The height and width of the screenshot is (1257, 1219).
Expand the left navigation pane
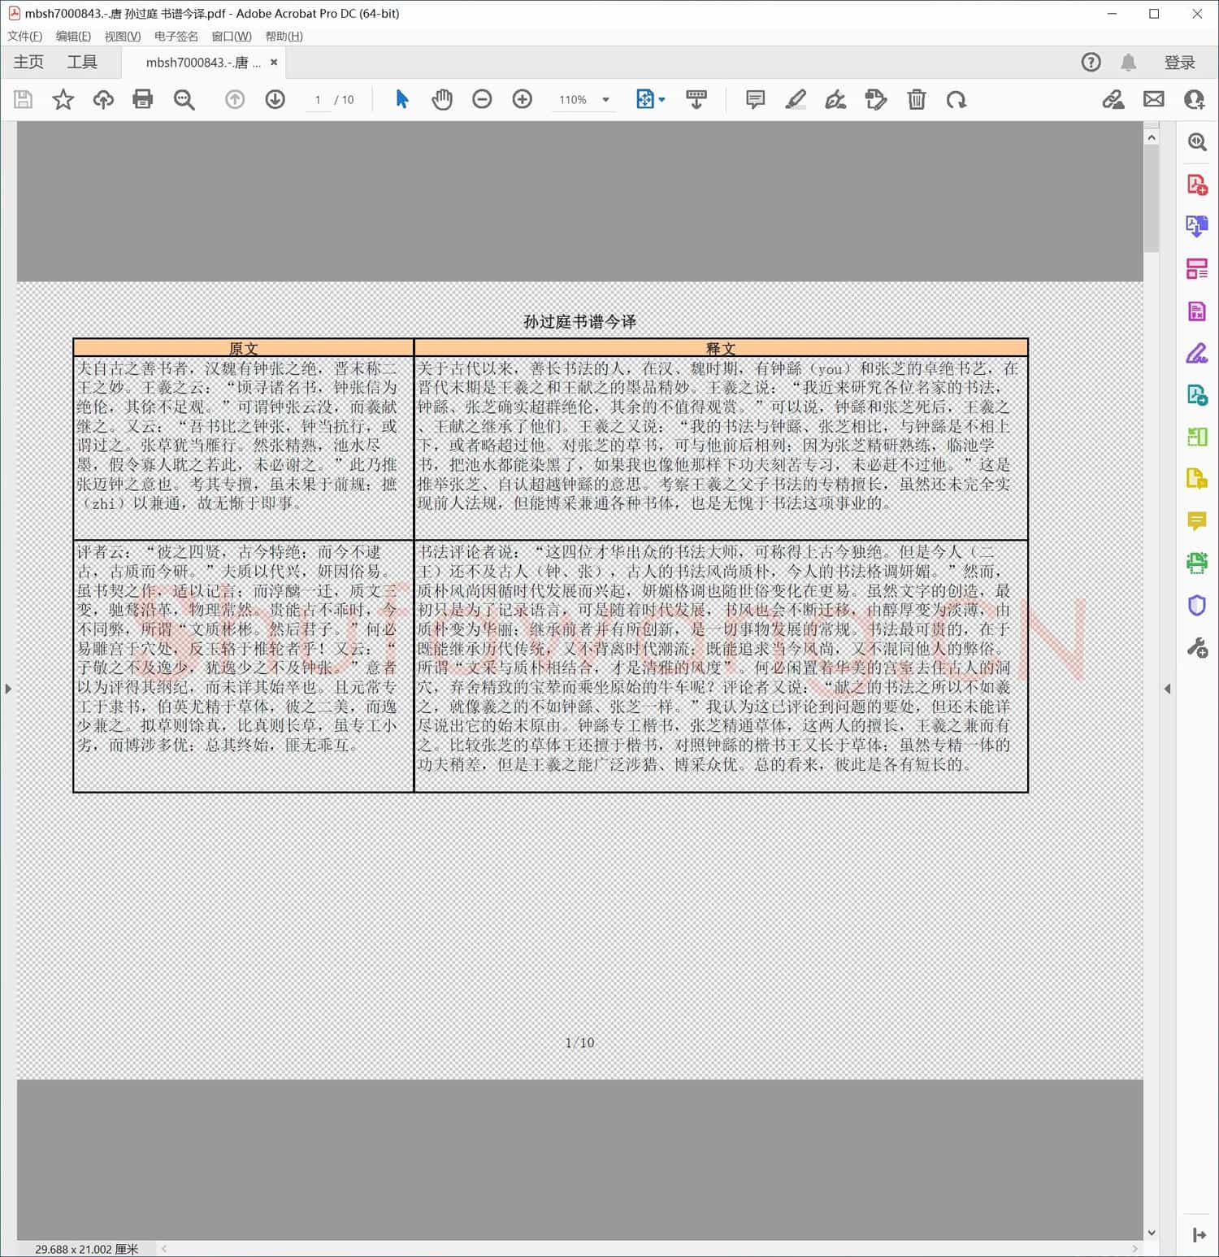point(8,689)
